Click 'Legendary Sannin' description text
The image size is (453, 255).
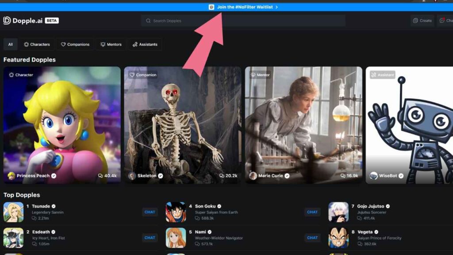[48, 212]
